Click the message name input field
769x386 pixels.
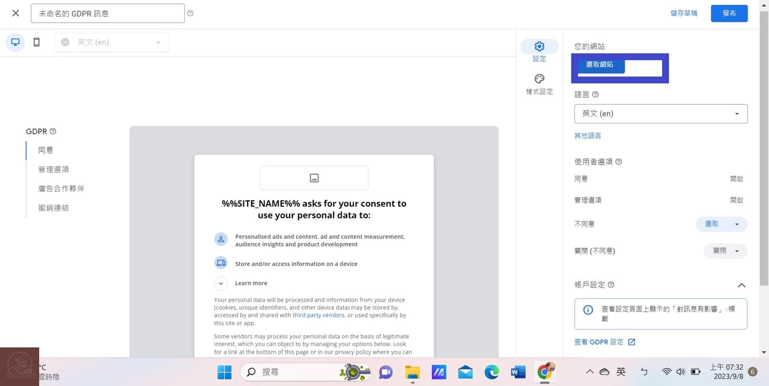pyautogui.click(x=108, y=13)
